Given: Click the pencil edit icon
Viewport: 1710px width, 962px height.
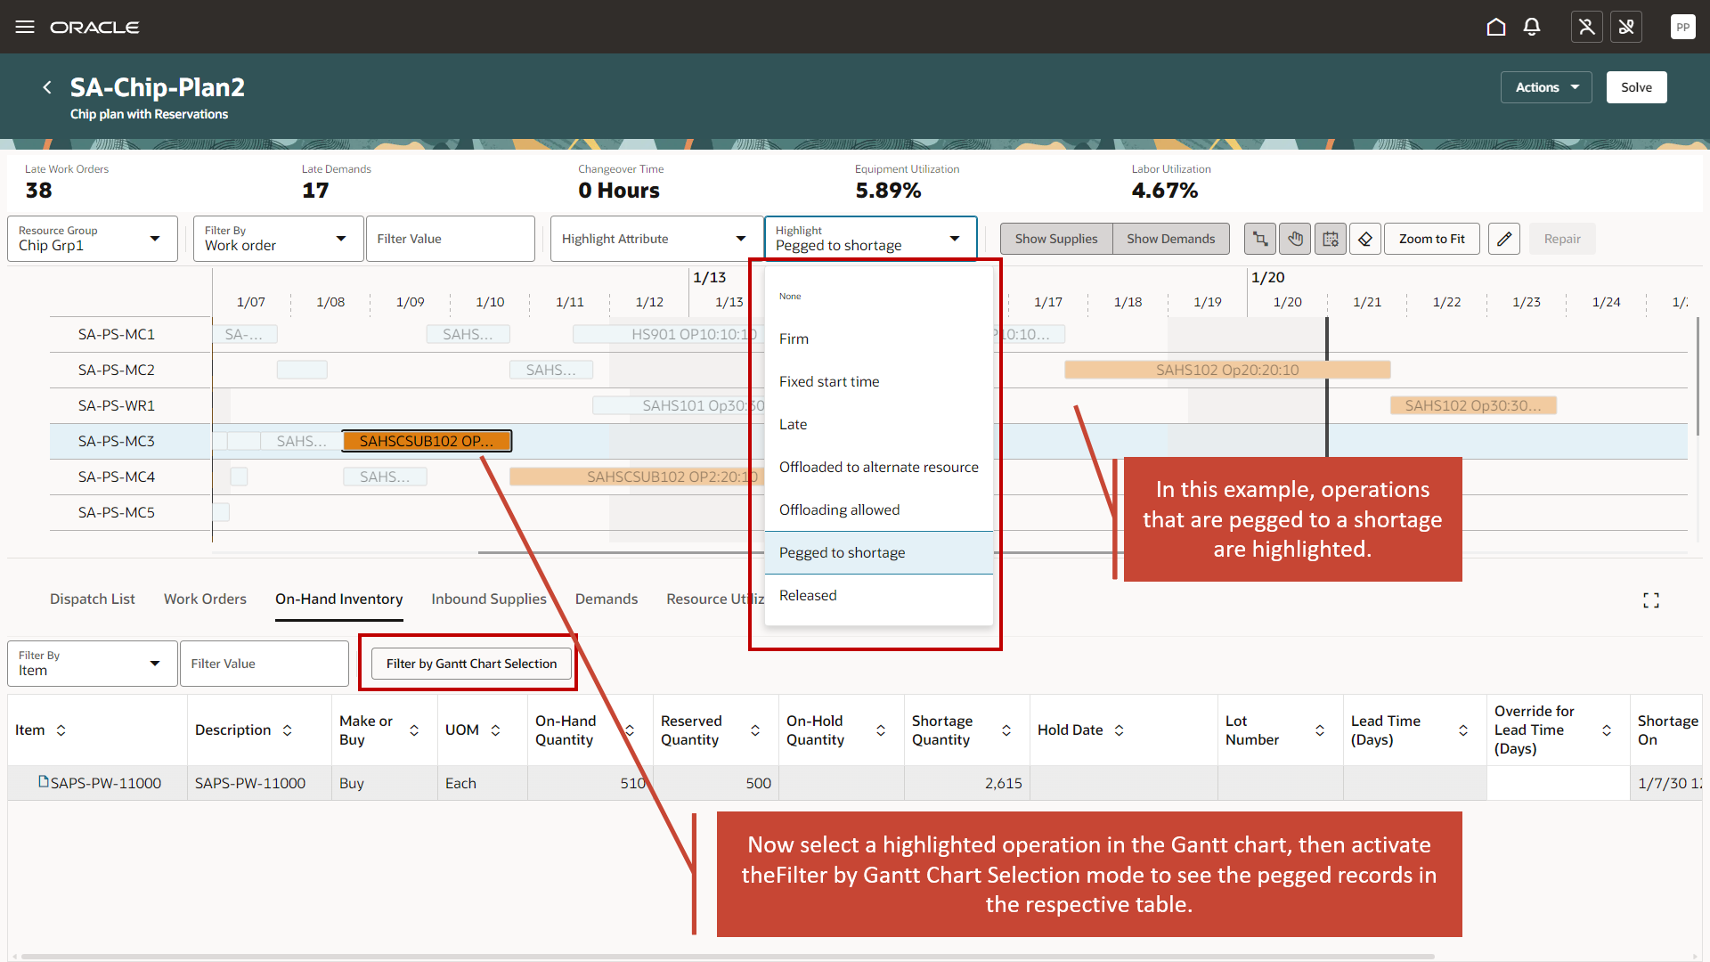Looking at the screenshot, I should coord(1504,239).
